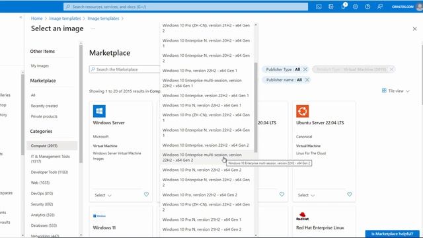Screen dimensions: 423x238
Task: Open the help question mark icon
Action: (367, 7)
